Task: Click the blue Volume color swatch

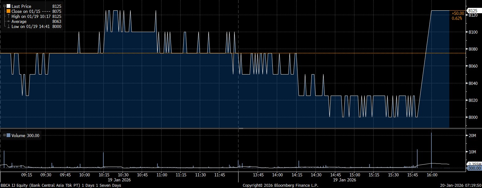Action: tap(8, 135)
